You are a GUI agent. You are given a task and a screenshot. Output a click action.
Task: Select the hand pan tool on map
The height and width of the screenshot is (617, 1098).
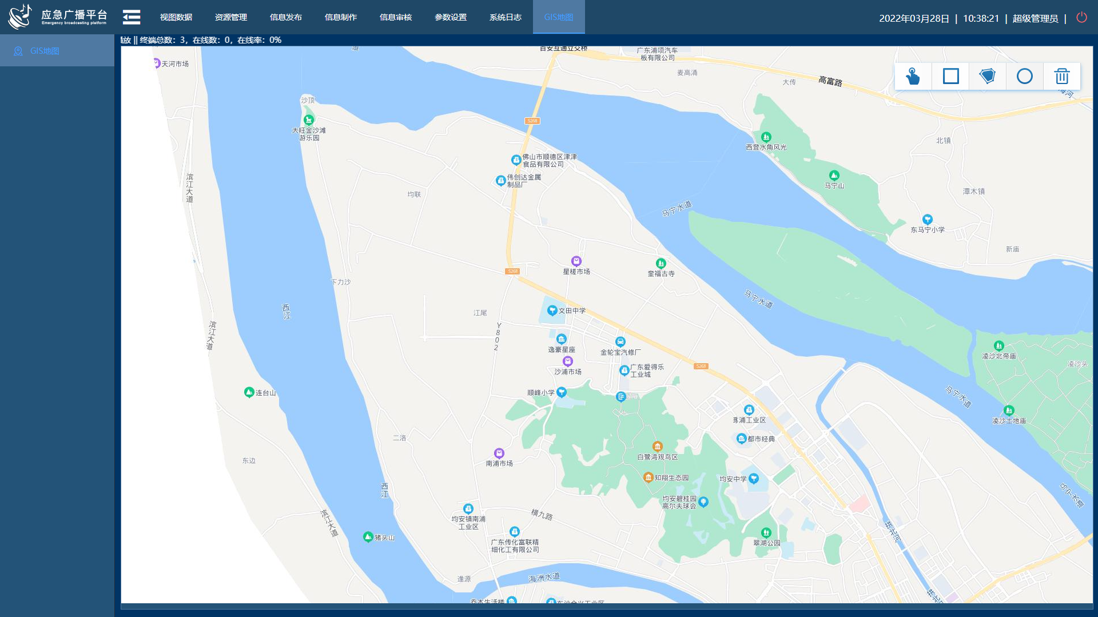913,76
